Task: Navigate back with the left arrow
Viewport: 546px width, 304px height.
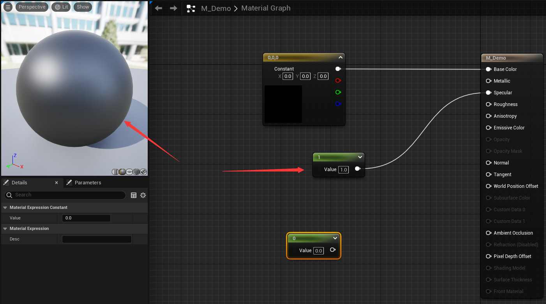Action: point(158,8)
